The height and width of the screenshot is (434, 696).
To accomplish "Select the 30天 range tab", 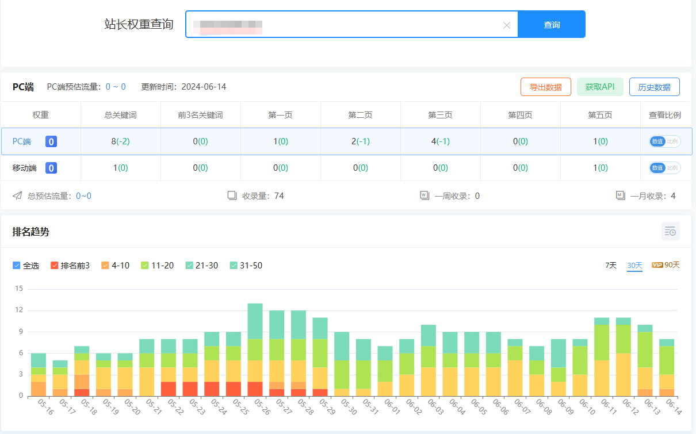I will (634, 265).
